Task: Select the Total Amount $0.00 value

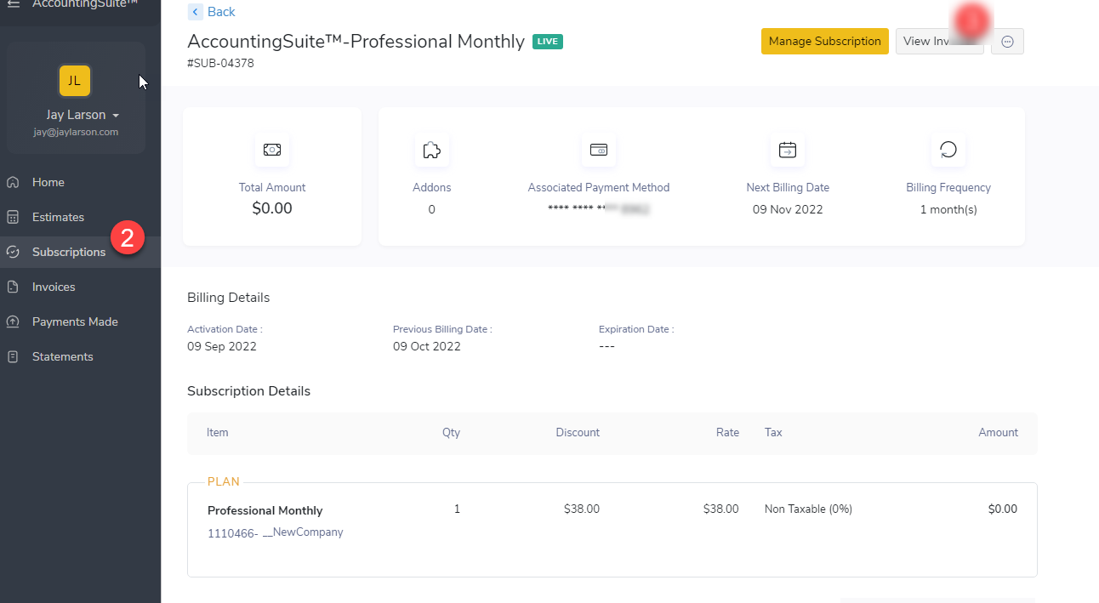Action: (x=272, y=208)
